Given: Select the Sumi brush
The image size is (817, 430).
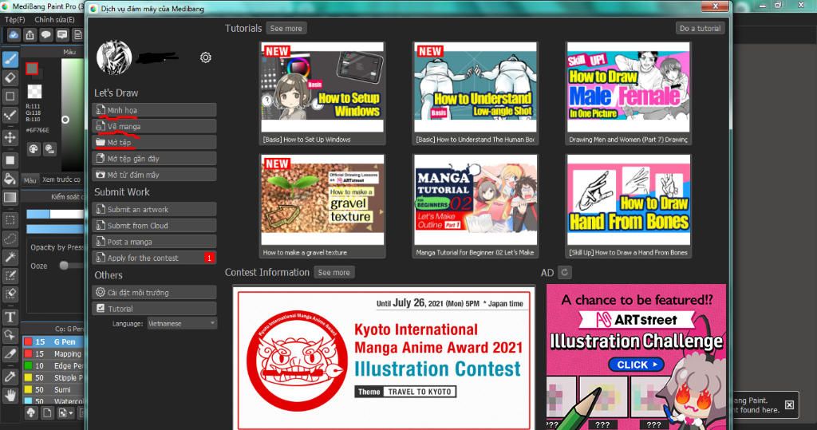Looking at the screenshot, I should 53,389.
